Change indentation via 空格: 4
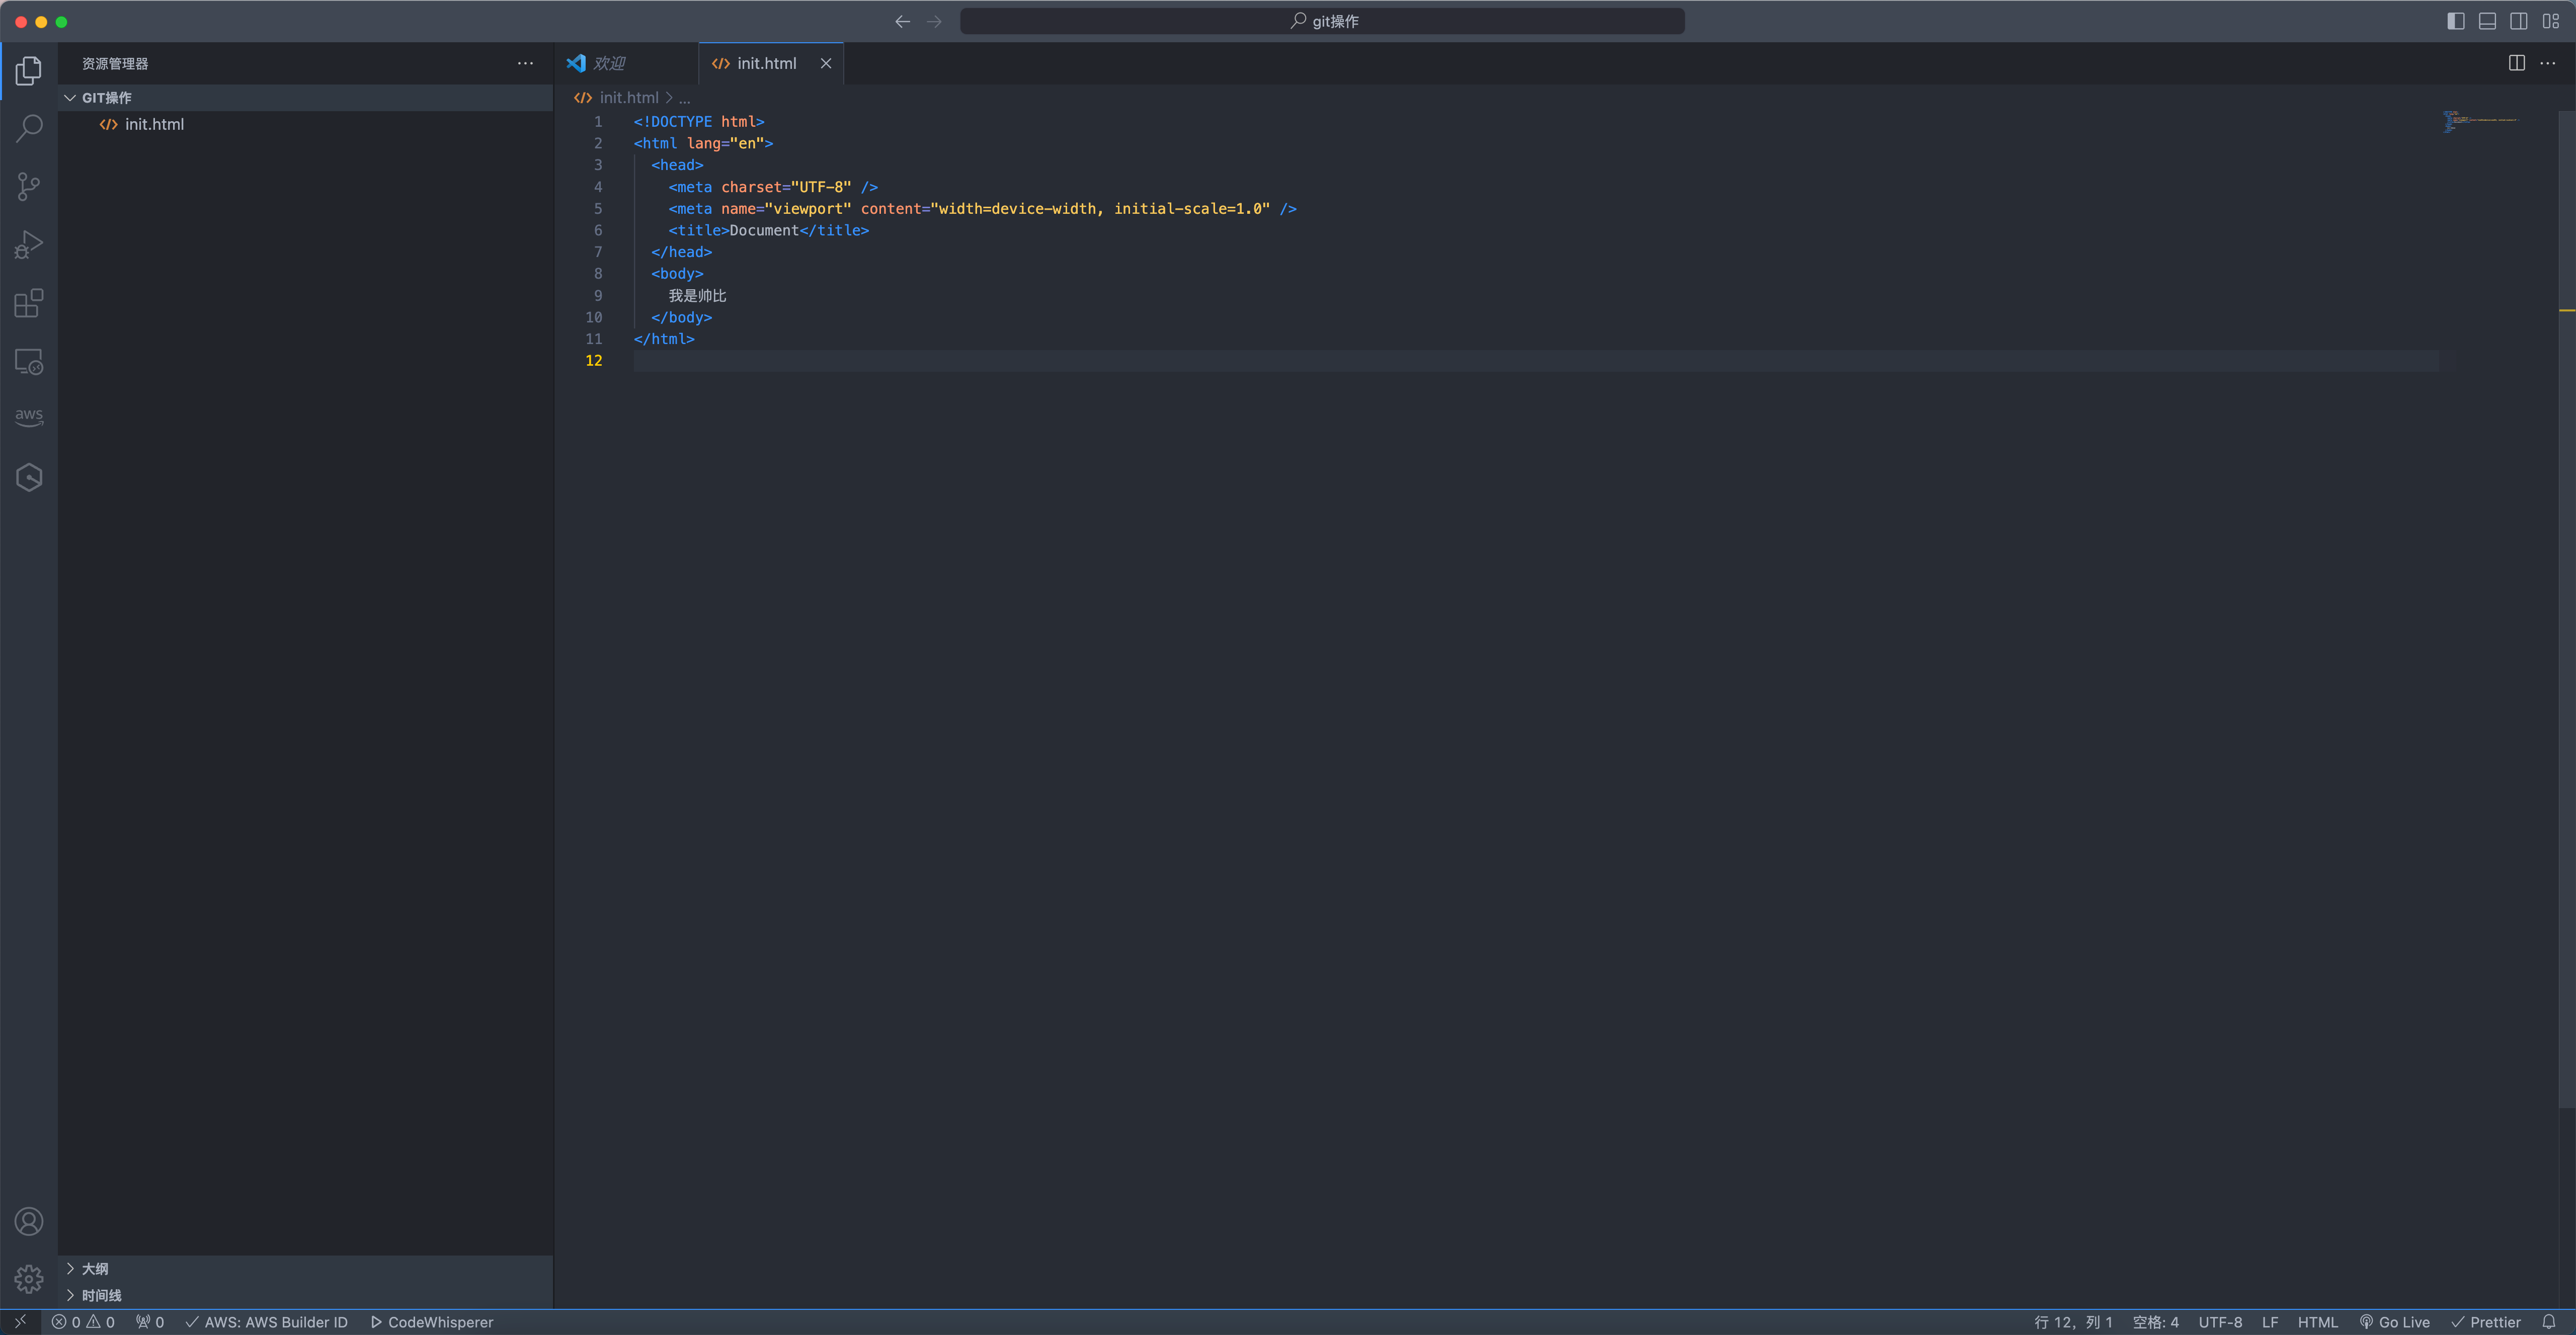Screen dimensions: 2576x1335 click(2156, 1322)
